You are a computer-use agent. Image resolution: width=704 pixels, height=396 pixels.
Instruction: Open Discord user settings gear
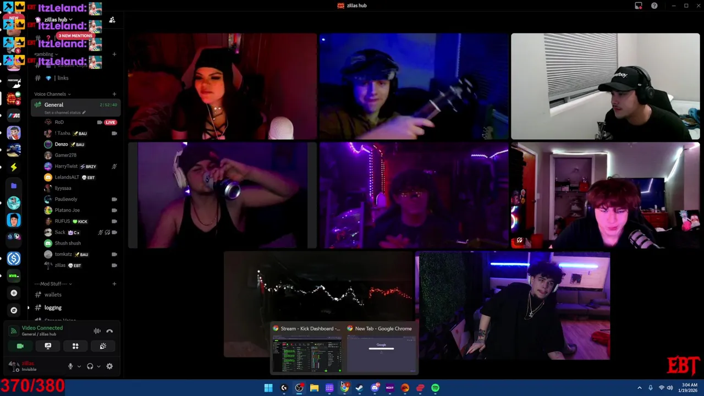109,366
